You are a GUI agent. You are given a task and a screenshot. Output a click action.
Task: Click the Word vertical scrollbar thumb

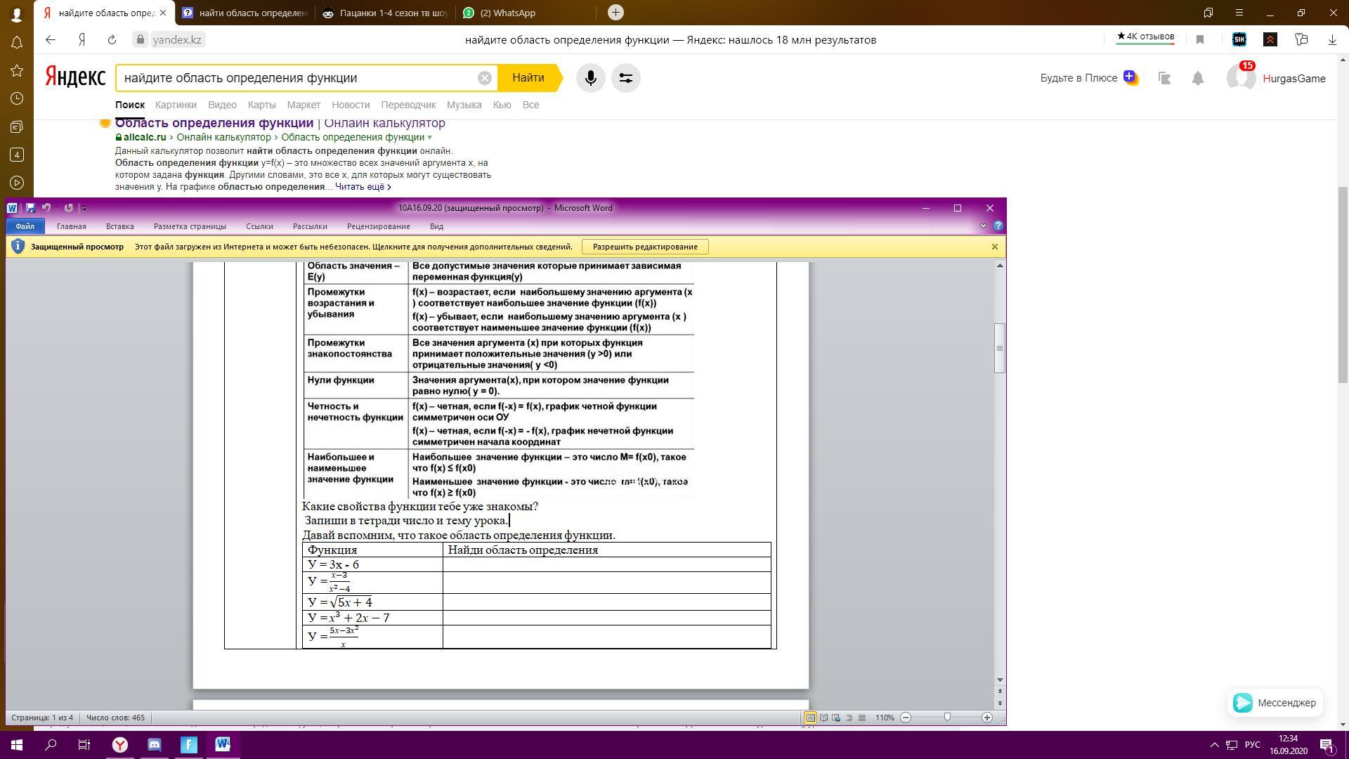1000,348
